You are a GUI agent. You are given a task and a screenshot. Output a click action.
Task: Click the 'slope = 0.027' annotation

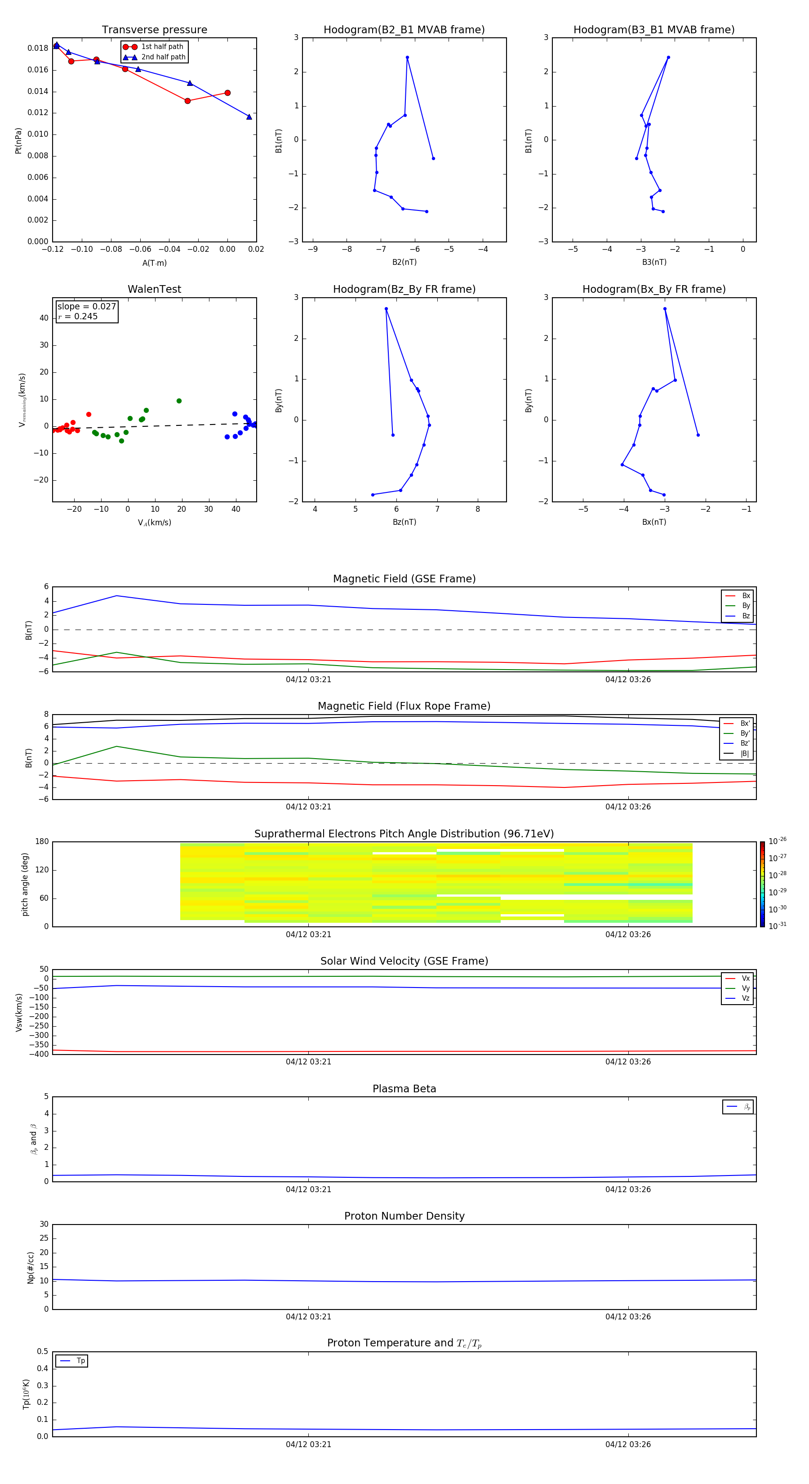pos(87,307)
